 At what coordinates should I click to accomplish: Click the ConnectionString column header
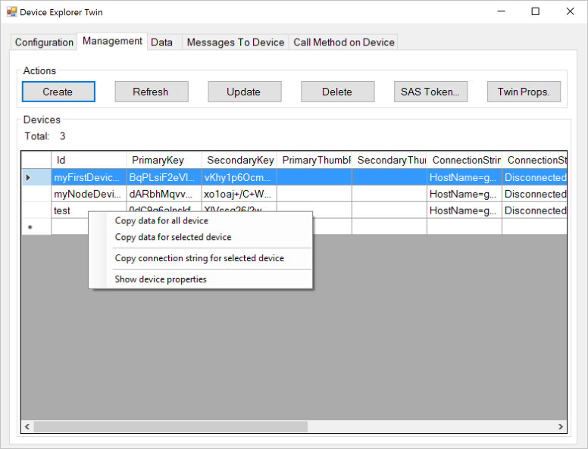[464, 160]
